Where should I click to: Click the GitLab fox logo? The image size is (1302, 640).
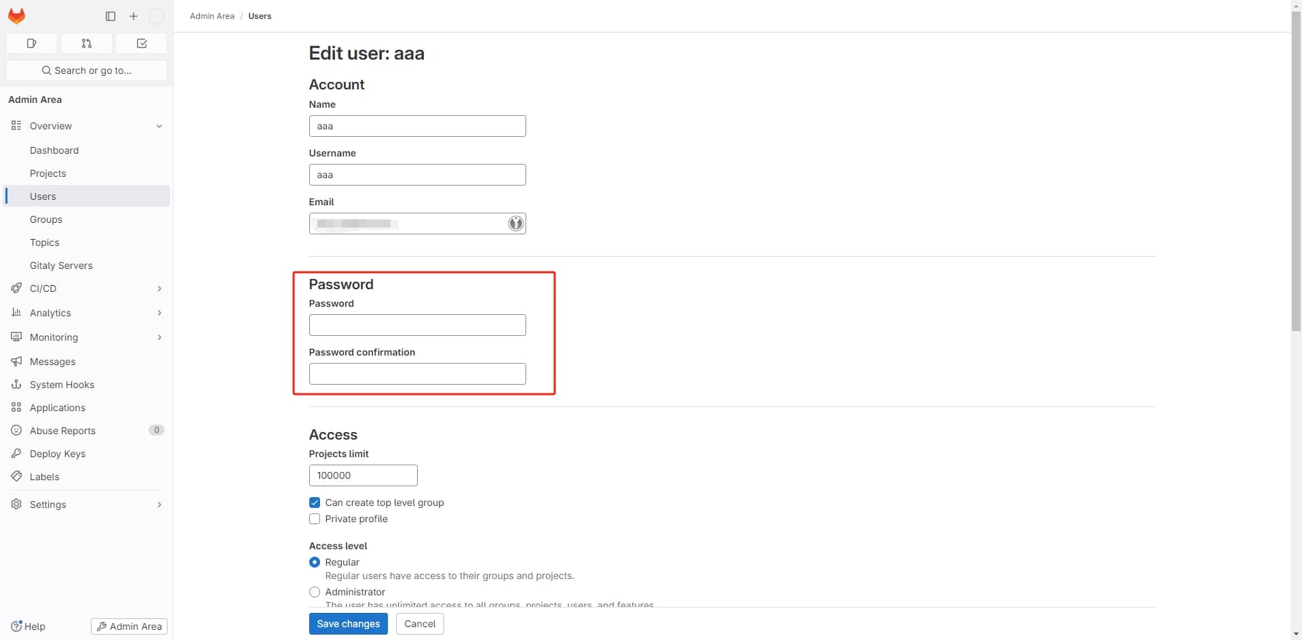click(x=16, y=16)
